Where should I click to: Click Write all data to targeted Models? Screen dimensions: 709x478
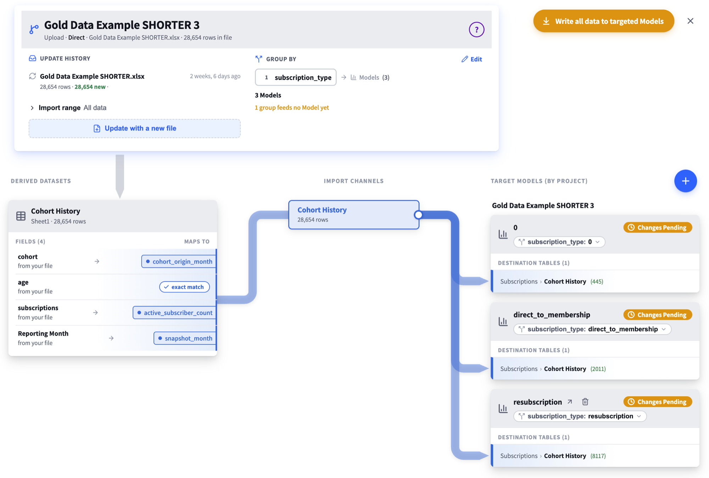603,21
